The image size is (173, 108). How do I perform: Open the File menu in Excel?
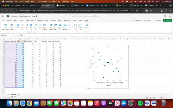pyautogui.click(x=3, y=21)
